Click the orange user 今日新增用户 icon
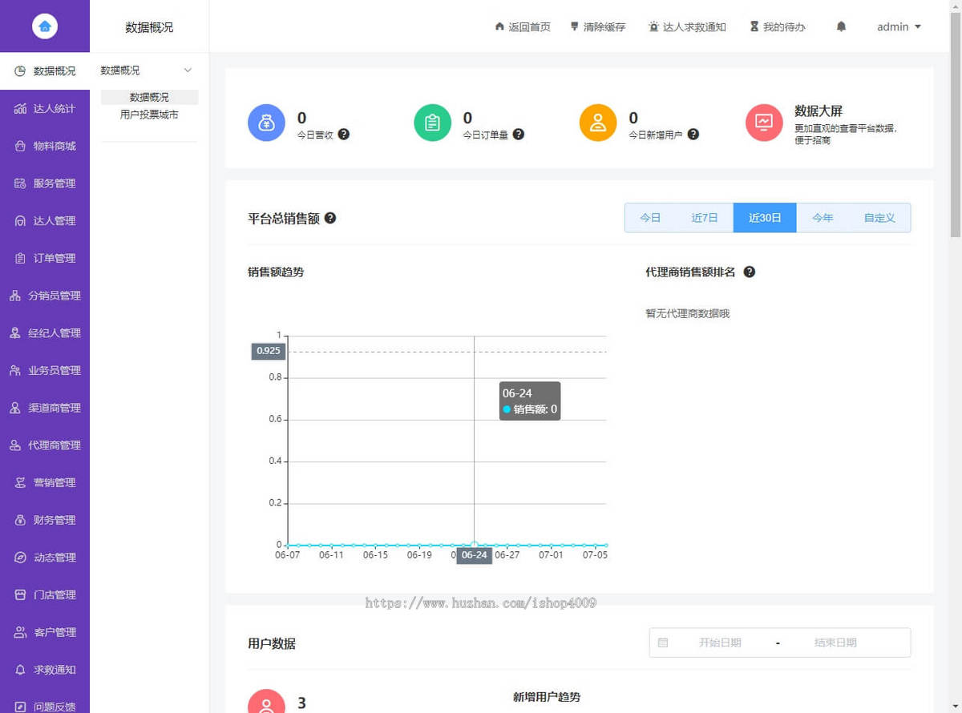This screenshot has width=962, height=713. tap(598, 123)
